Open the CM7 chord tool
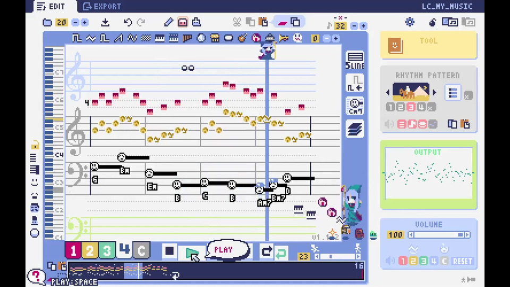 [x=355, y=106]
